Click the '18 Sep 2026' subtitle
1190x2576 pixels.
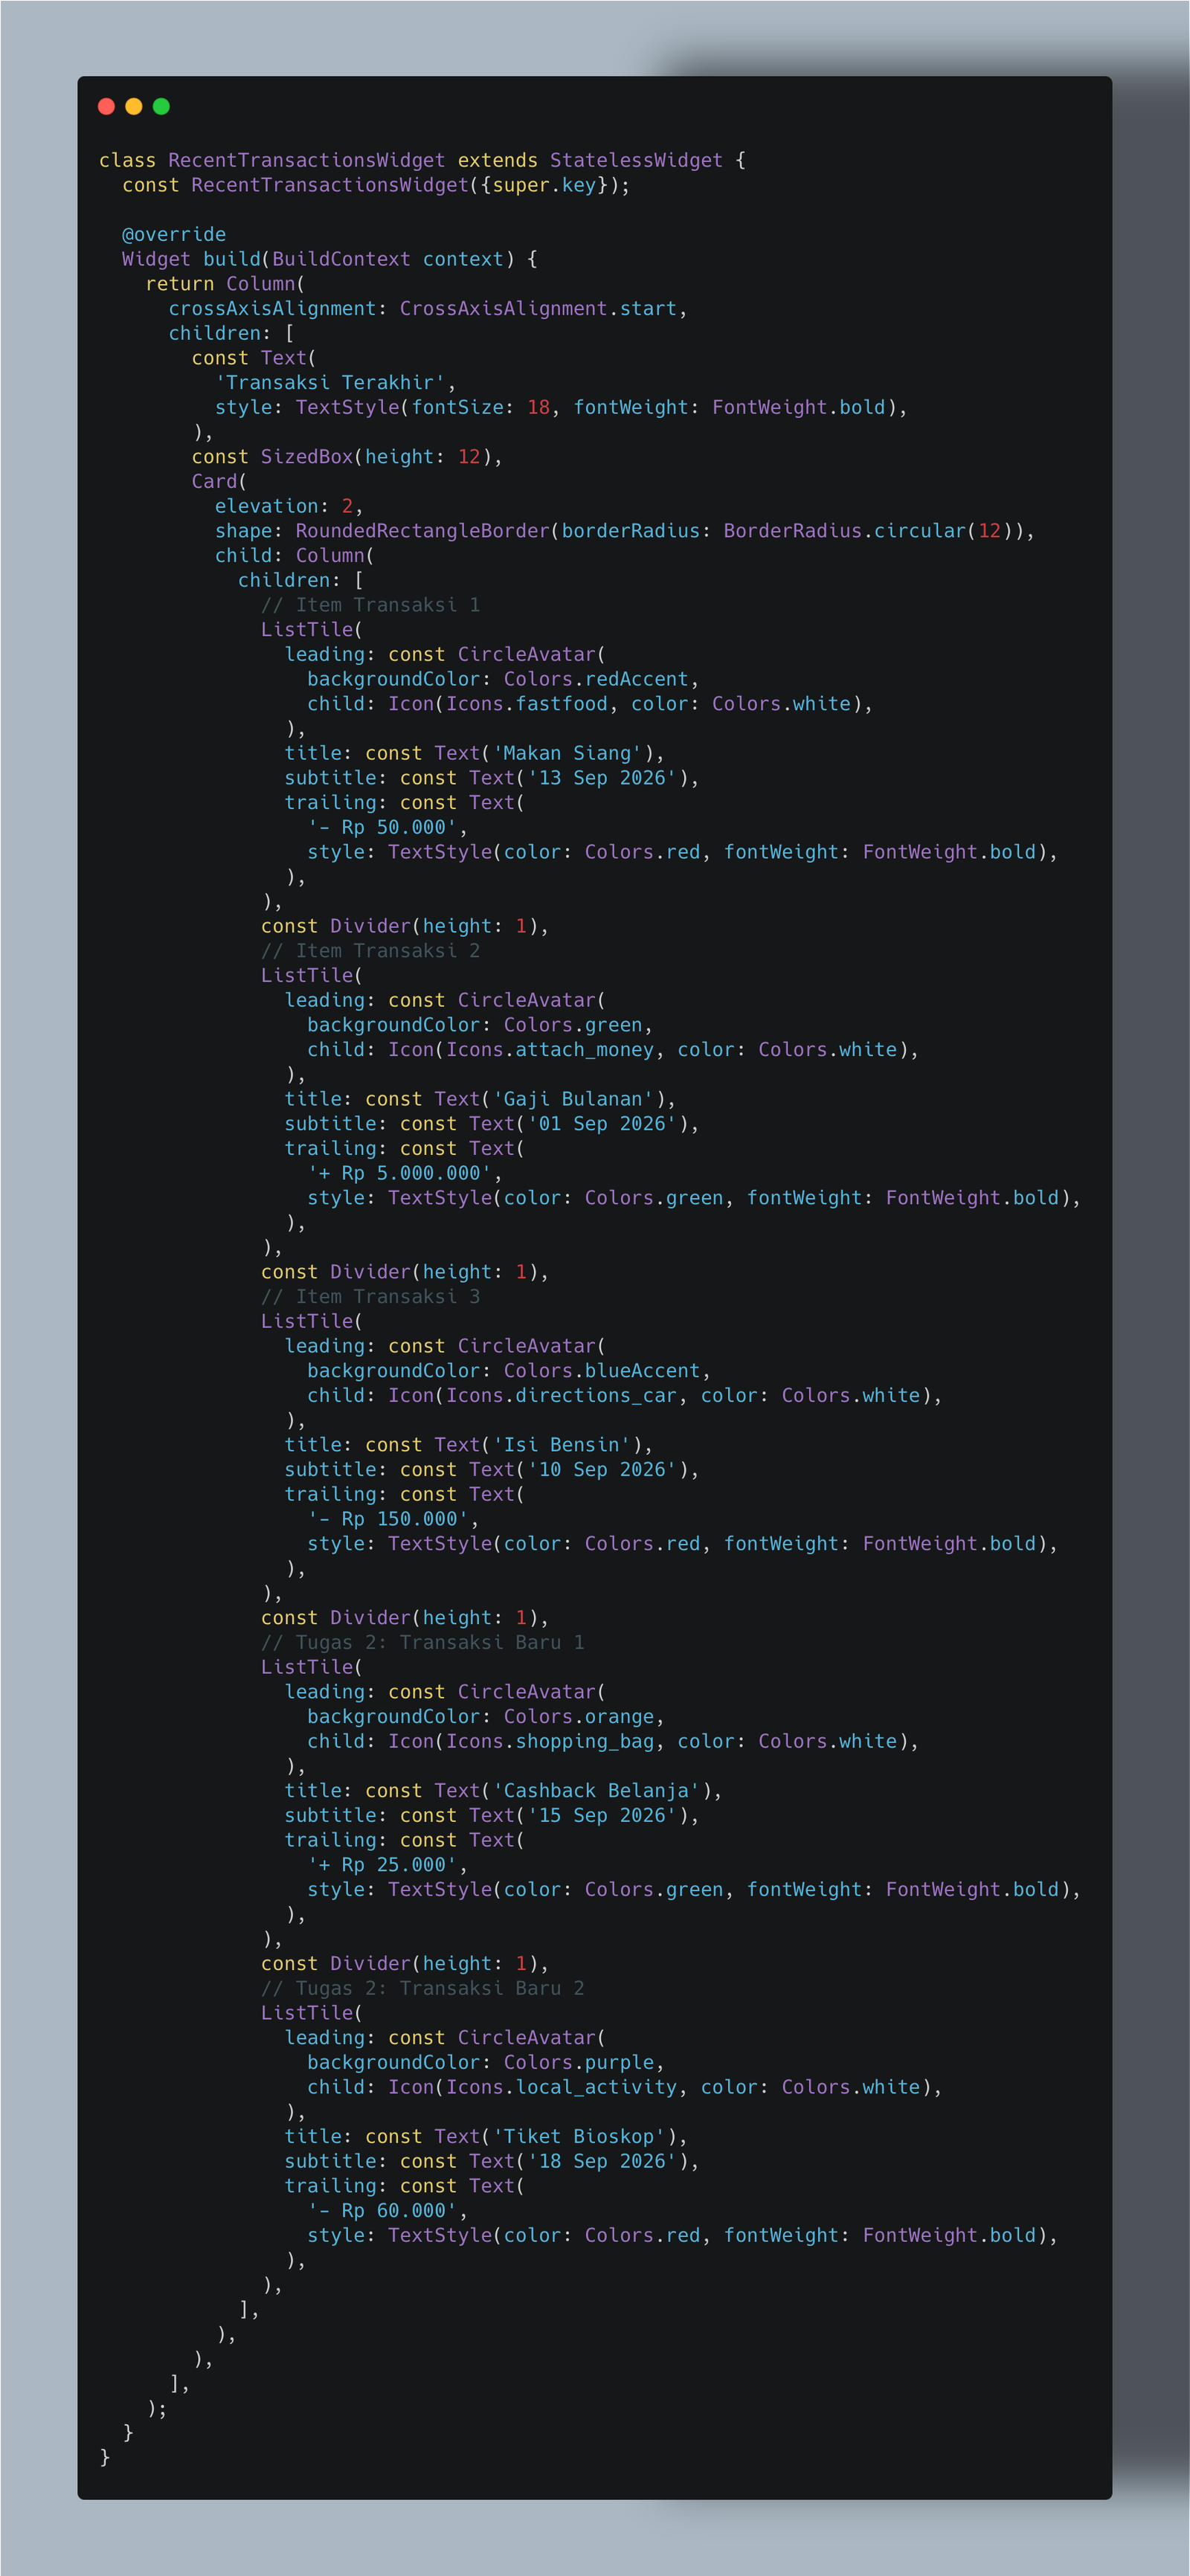coord(602,2162)
